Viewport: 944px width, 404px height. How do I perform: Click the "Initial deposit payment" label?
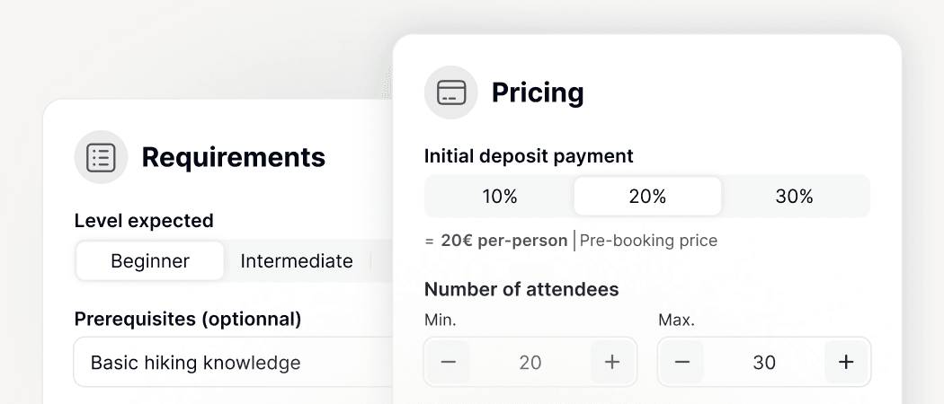pos(529,155)
